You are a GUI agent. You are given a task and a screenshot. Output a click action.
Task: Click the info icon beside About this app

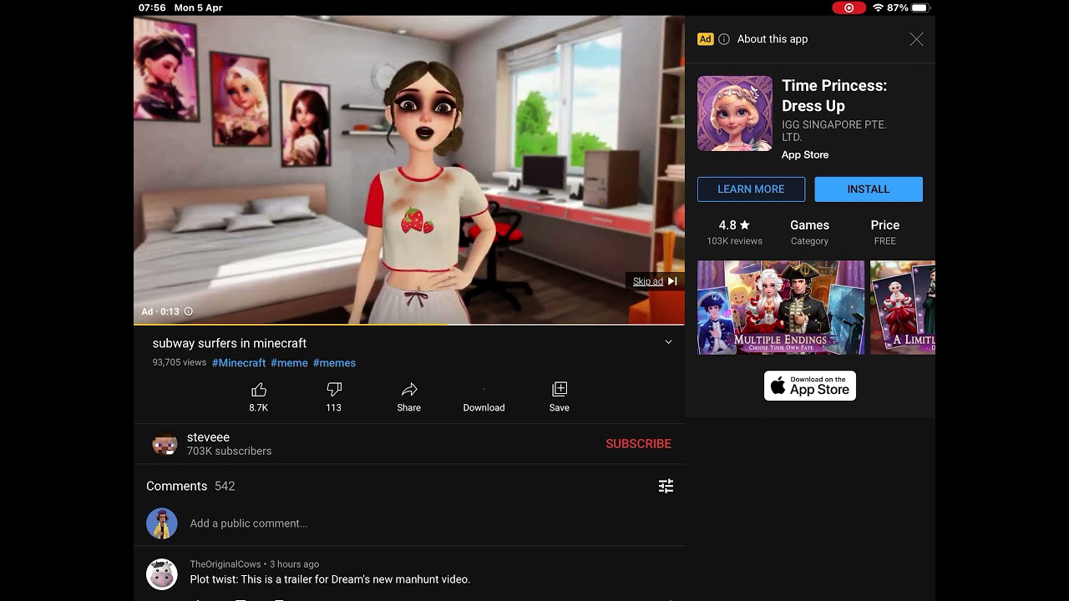click(724, 39)
